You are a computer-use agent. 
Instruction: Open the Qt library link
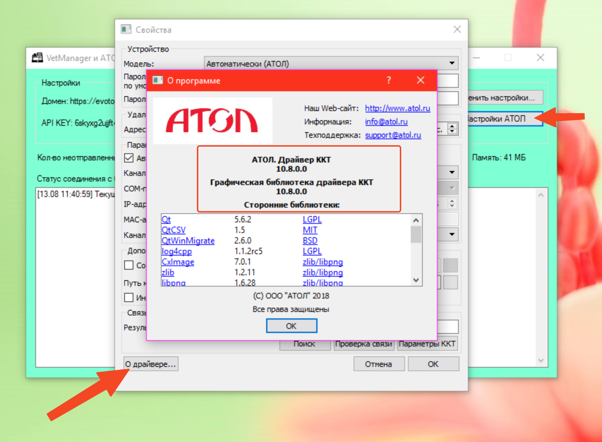tap(166, 220)
